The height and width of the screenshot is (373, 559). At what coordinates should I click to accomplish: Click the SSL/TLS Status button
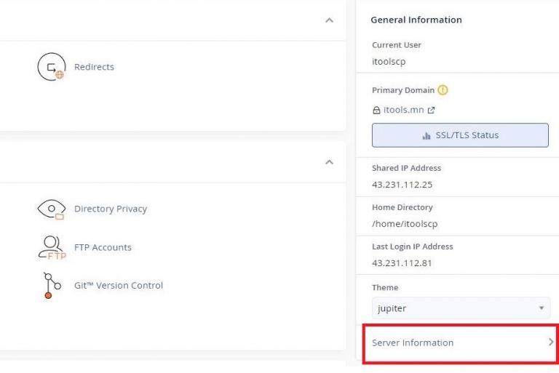tap(460, 135)
